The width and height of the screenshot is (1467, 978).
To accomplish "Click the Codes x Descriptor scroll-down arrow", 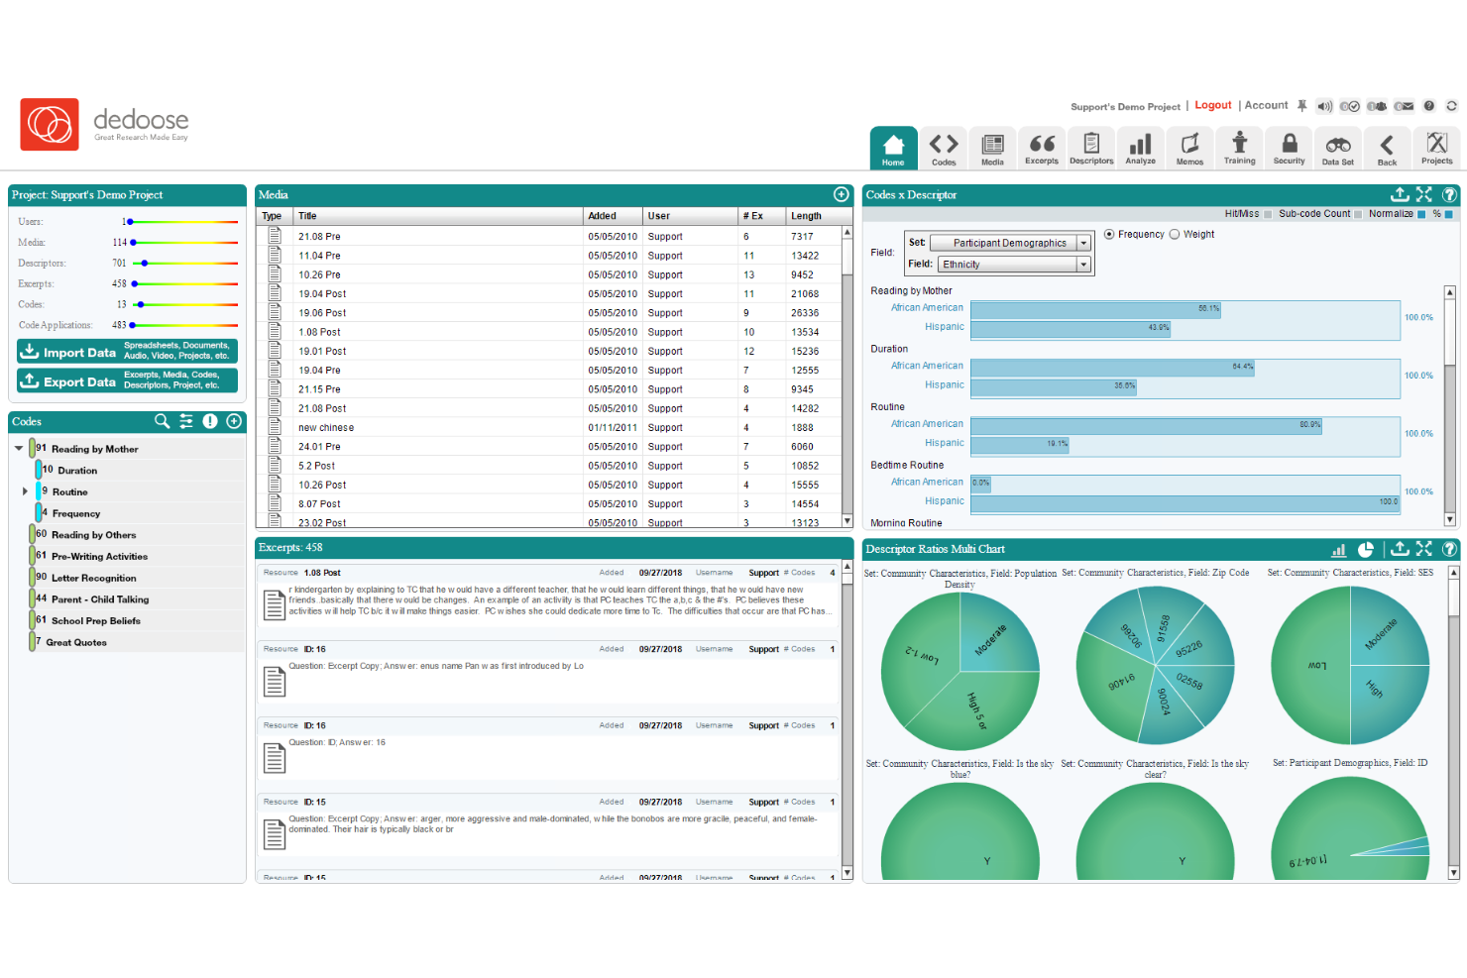I will pos(1449,519).
